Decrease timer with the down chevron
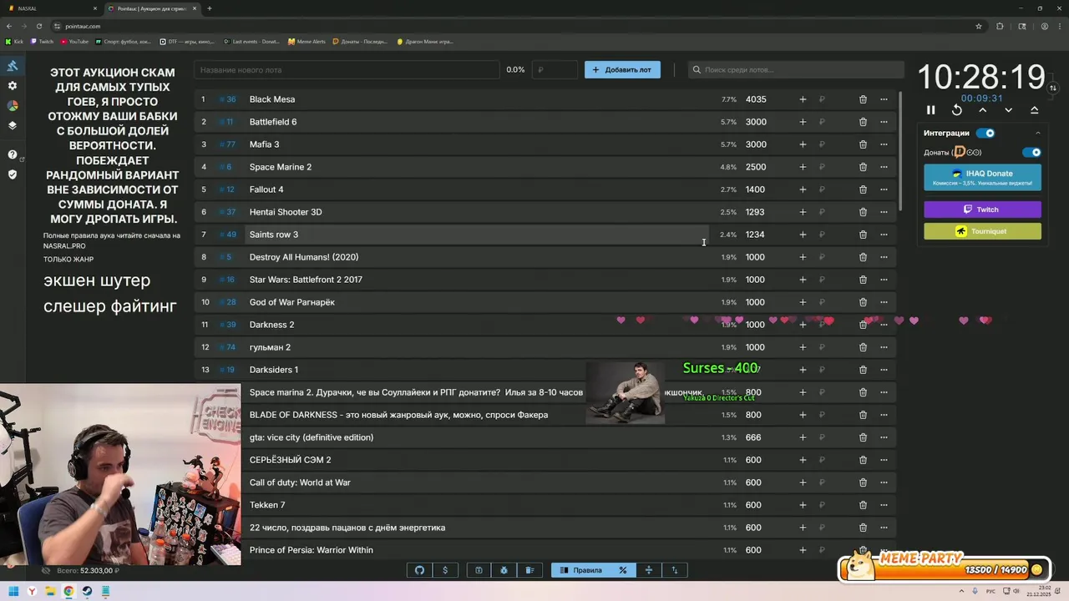 [x=1009, y=110]
